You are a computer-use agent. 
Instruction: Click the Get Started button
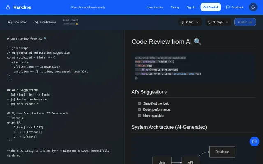tap(210, 7)
